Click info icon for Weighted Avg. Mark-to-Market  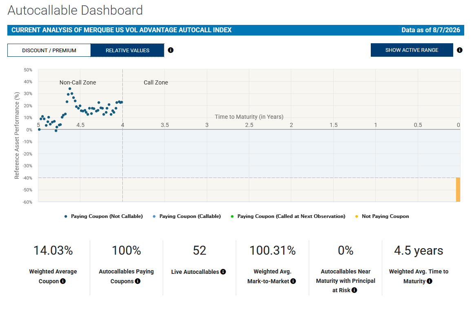(293, 281)
